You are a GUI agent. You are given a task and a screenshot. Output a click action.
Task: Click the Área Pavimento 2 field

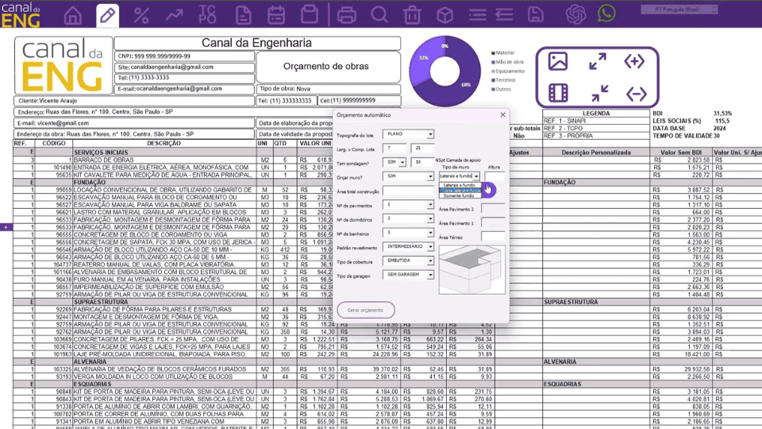[x=493, y=209]
